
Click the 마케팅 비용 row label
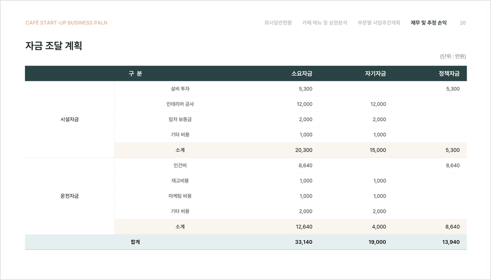(x=180, y=196)
